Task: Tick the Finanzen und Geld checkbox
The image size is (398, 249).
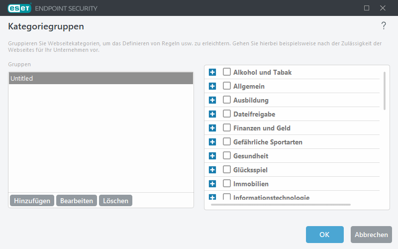Action: click(x=227, y=128)
